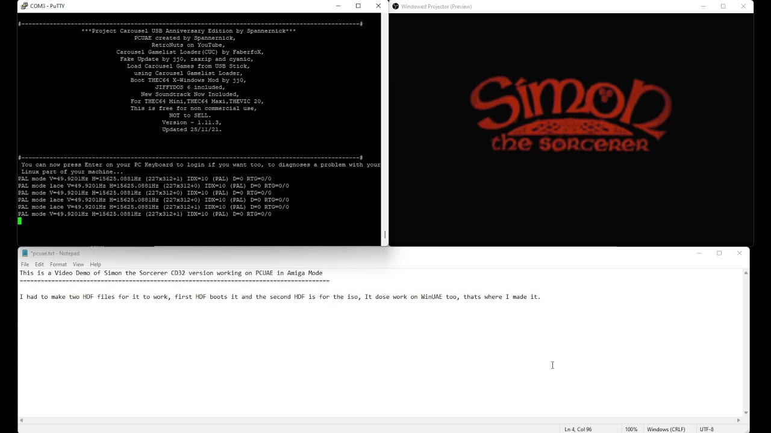This screenshot has width=771, height=433.
Task: Click the "Windowed Projector (Preview)" window title
Action: 437,7
